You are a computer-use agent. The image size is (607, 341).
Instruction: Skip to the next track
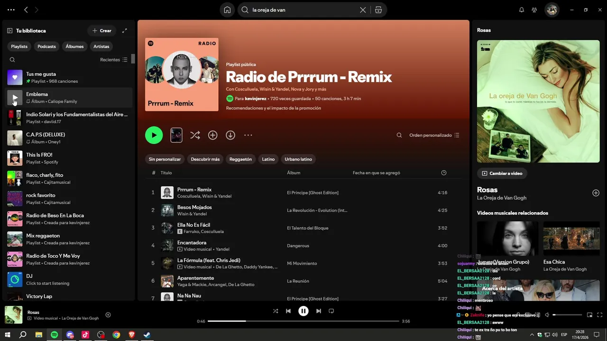[x=319, y=311]
